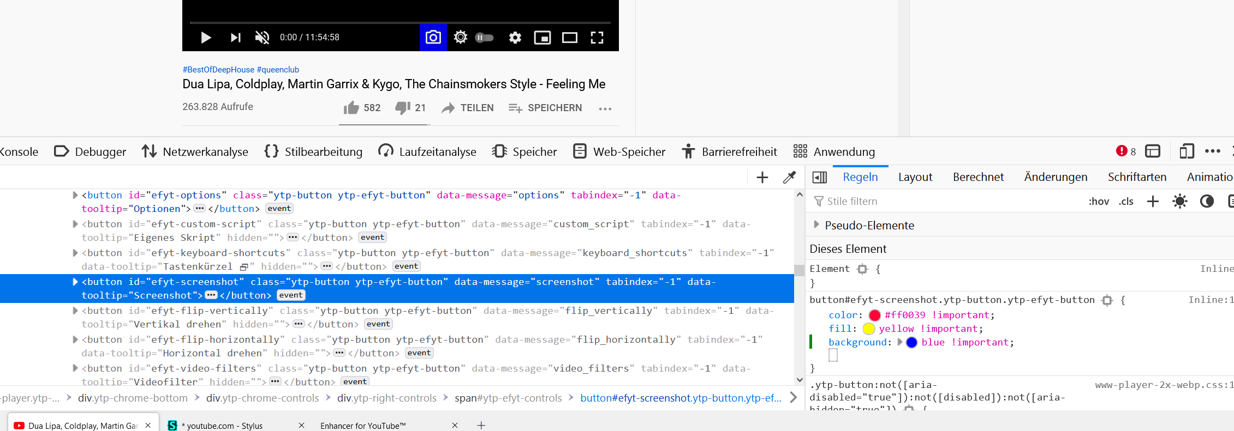The image size is (1234, 431).
Task: Click the red error count icon
Action: 1122,151
